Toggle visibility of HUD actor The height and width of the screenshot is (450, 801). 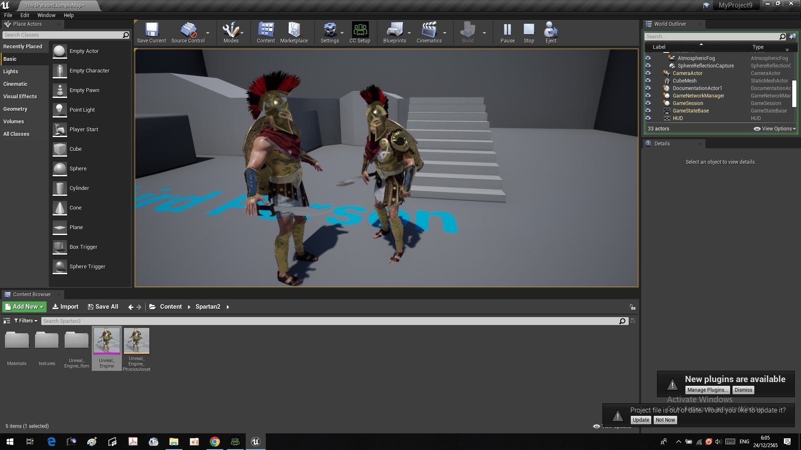[648, 118]
